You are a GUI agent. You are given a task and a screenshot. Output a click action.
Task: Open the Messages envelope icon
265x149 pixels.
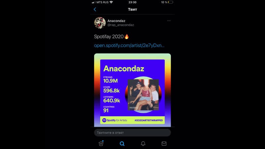coord(164,144)
